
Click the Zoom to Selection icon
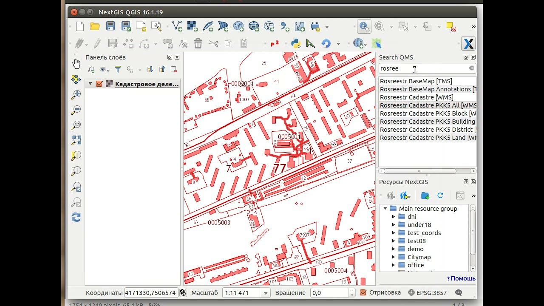point(76,156)
